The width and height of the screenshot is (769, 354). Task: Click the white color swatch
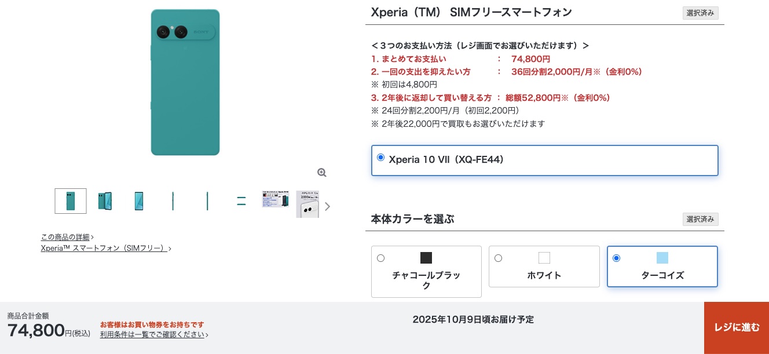(x=544, y=258)
